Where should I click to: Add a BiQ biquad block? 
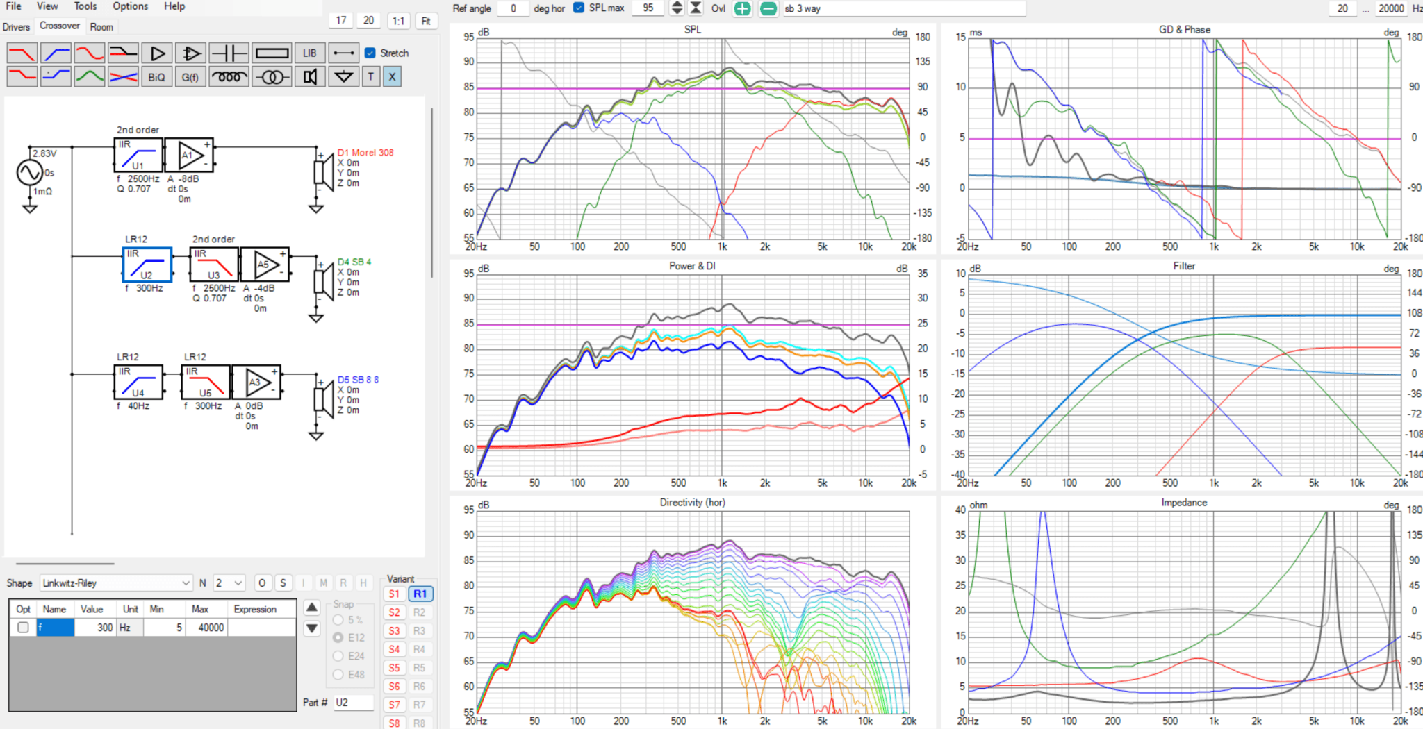pos(158,76)
